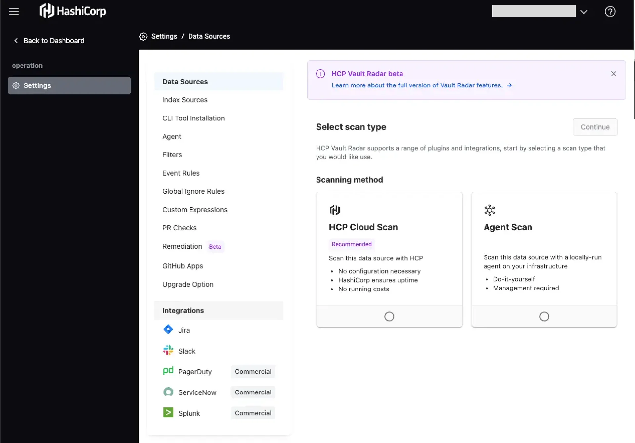This screenshot has height=443, width=635.
Task: Dismiss the HCP Vault Radar beta banner
Action: click(x=613, y=74)
